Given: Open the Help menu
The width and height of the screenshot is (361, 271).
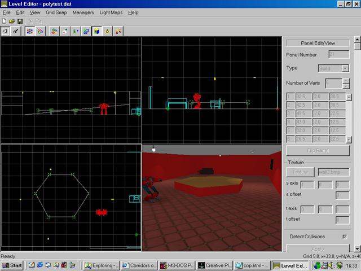Looking at the screenshot, I should coord(133,12).
